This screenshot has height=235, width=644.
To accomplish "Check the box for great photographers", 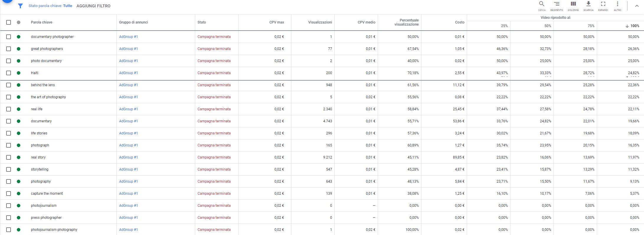I will click(9, 49).
